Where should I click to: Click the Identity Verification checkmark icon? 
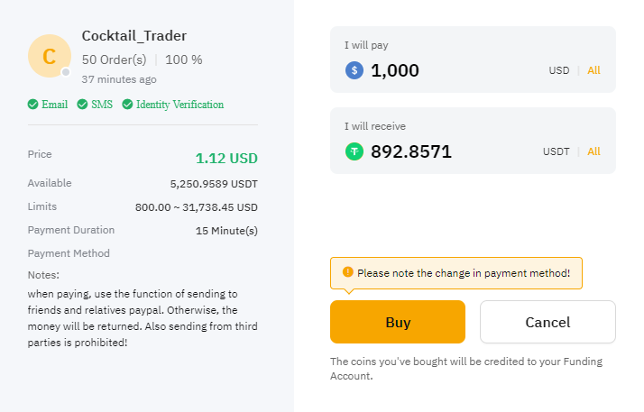pos(127,105)
